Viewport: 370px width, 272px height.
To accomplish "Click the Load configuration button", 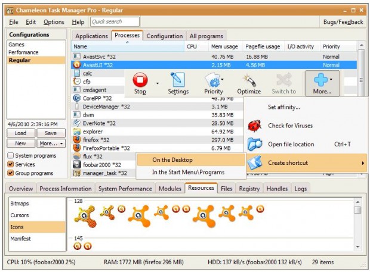I will coord(21,133).
